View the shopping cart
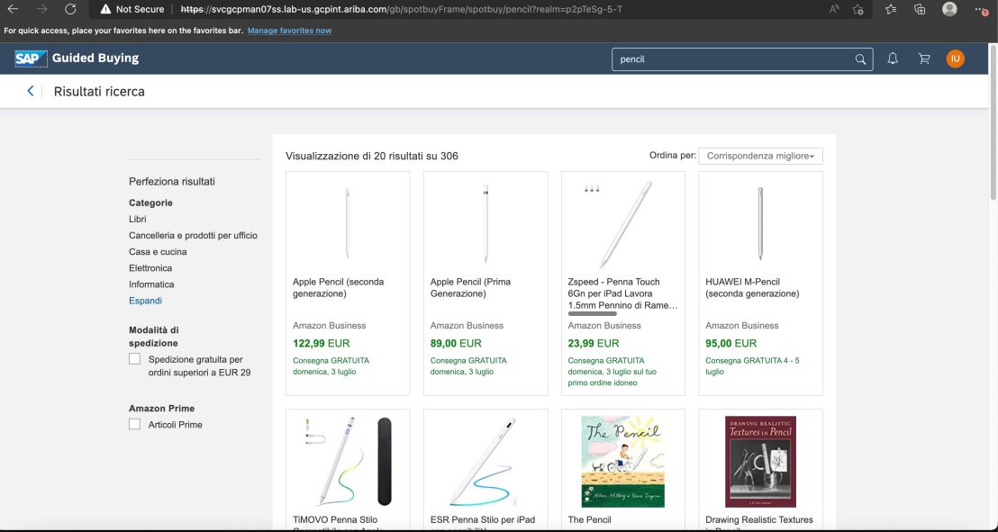This screenshot has width=998, height=532. point(924,59)
